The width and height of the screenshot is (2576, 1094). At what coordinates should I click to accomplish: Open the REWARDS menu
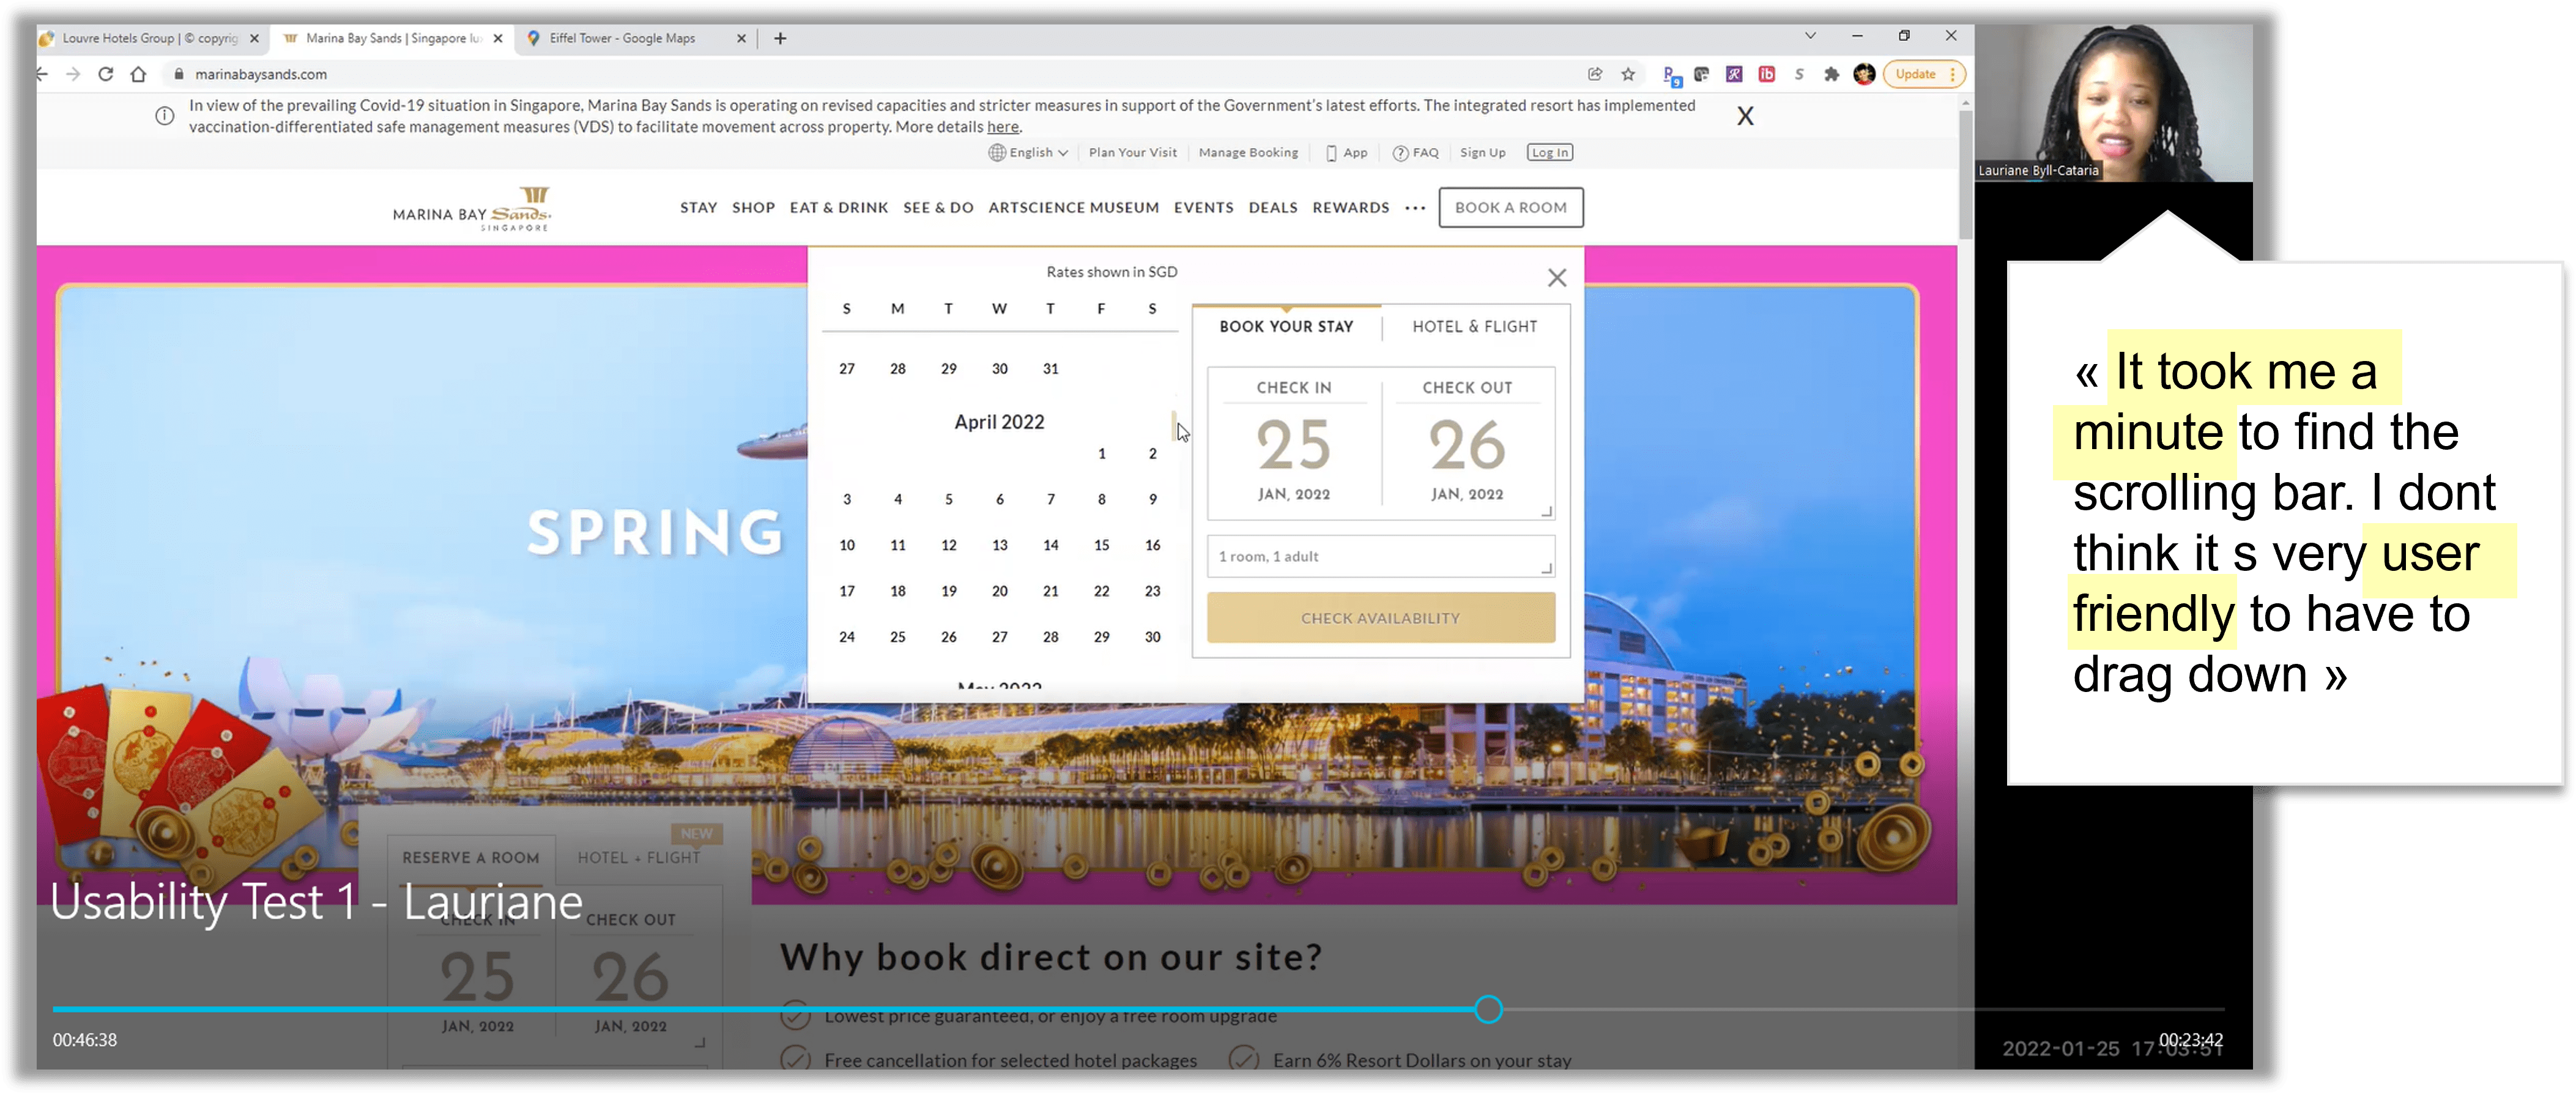(1350, 207)
